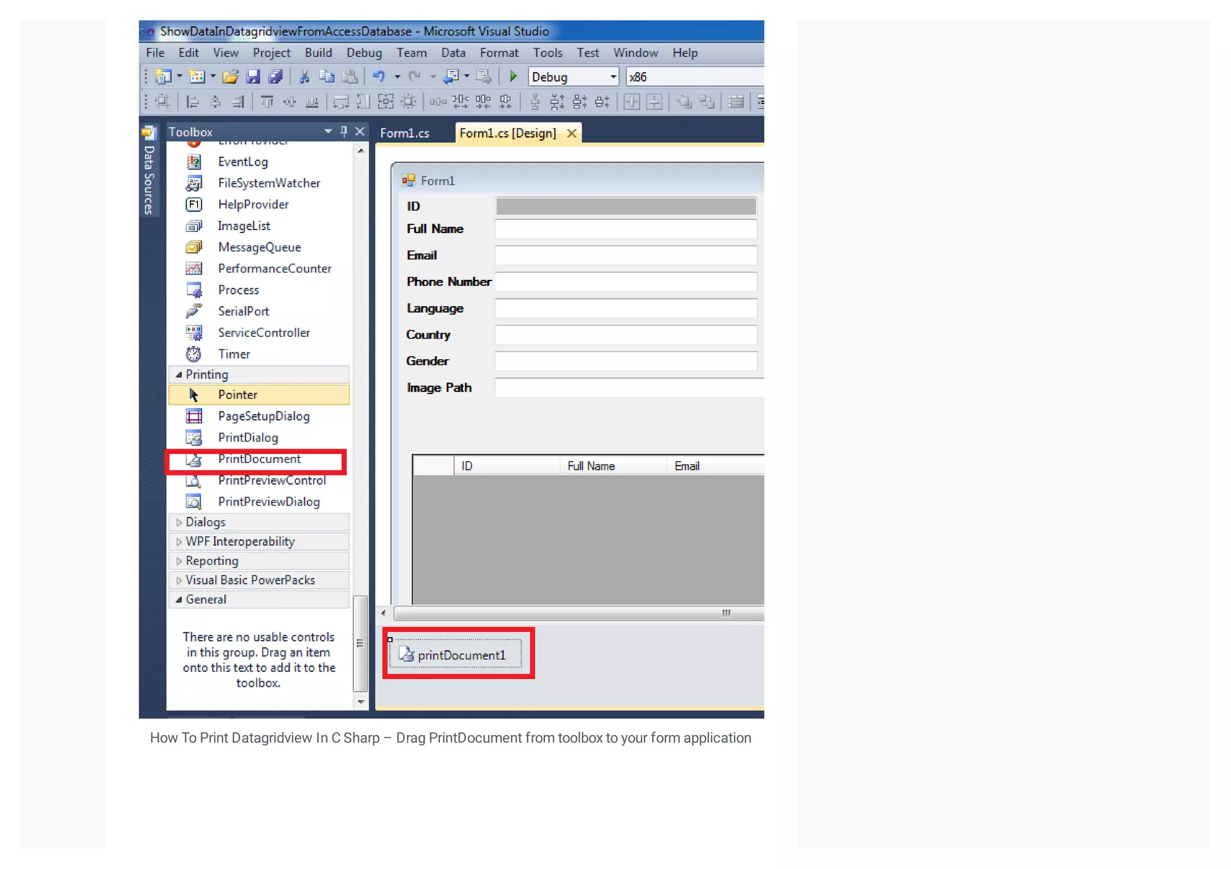Collapse the General toolbox group
Image resolution: width=1231 pixels, height=869 pixels.
179,599
